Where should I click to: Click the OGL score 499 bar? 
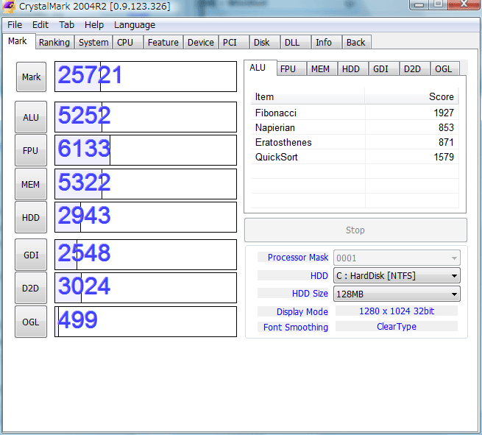click(146, 322)
